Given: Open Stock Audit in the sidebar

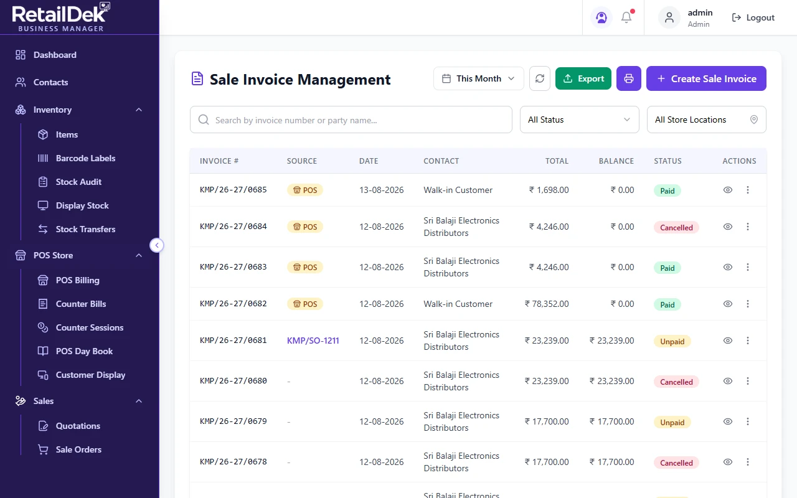Looking at the screenshot, I should coord(78,182).
